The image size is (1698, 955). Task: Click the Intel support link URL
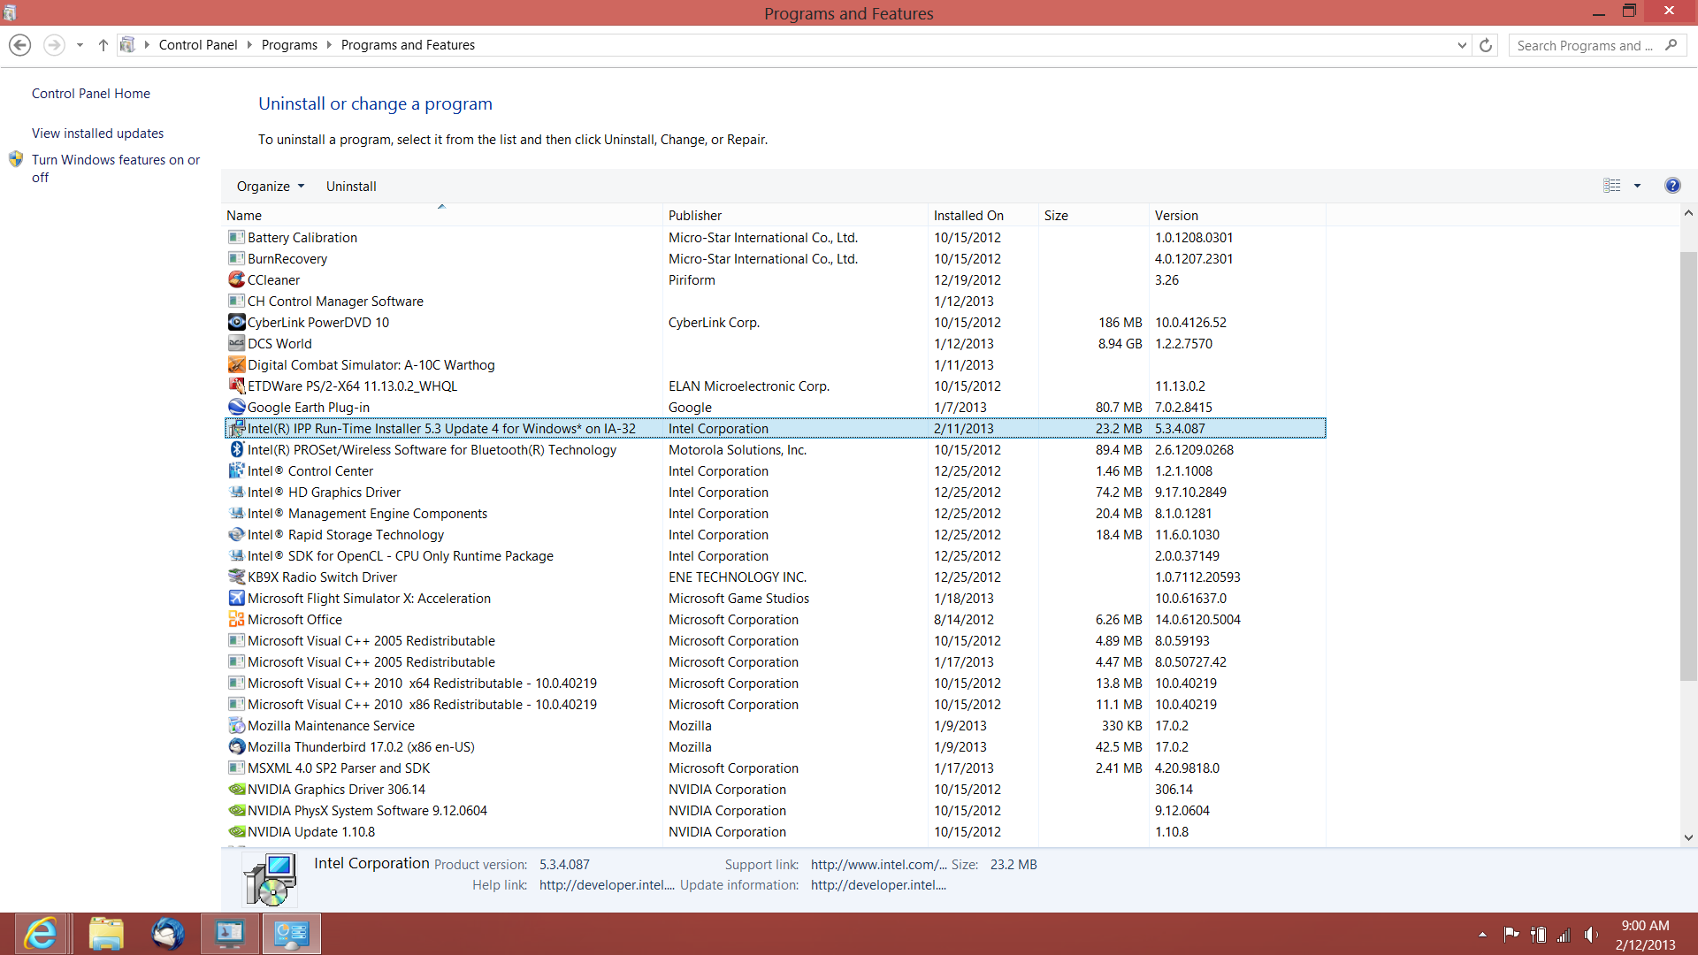point(878,865)
